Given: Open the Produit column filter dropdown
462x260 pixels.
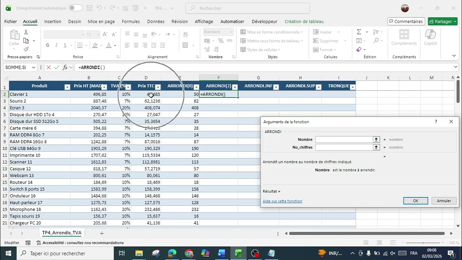Looking at the screenshot, I should coord(67,87).
